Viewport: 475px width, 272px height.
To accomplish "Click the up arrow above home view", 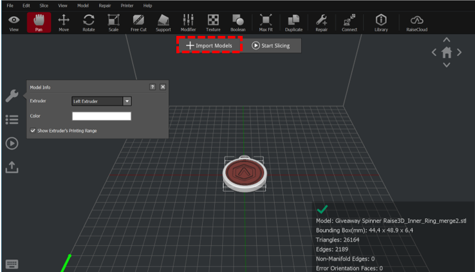I will pyautogui.click(x=447, y=40).
